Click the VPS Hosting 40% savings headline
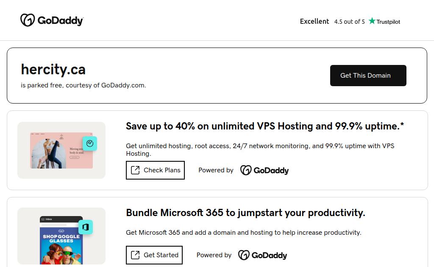434x267 pixels. point(265,126)
